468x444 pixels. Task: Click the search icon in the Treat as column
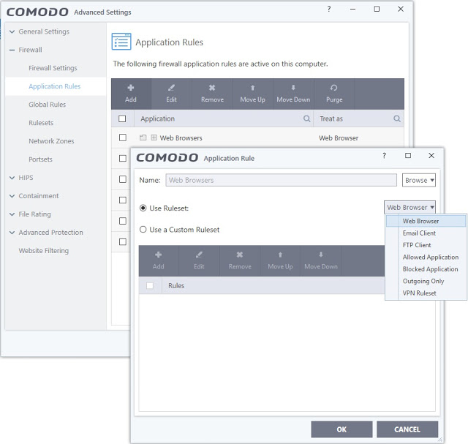396,118
